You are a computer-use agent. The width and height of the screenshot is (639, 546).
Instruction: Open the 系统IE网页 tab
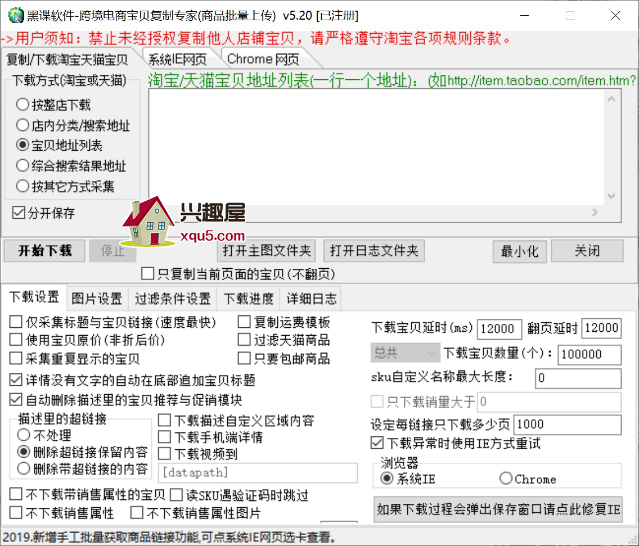click(x=177, y=60)
